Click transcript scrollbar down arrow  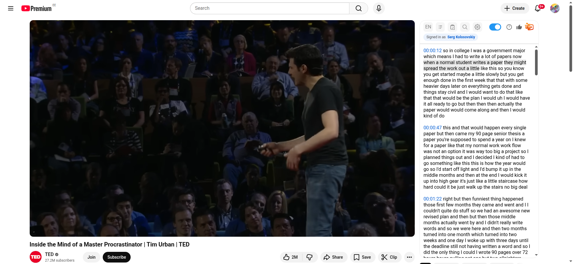(x=536, y=255)
